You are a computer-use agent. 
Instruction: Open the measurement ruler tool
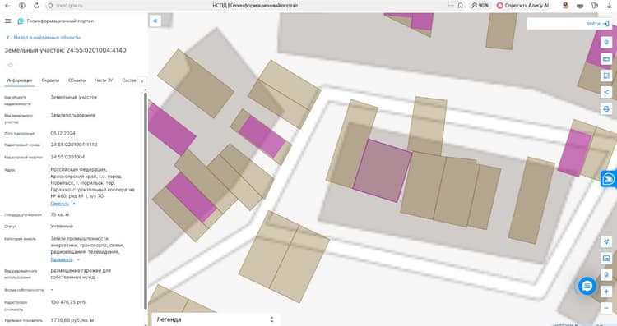click(x=606, y=59)
